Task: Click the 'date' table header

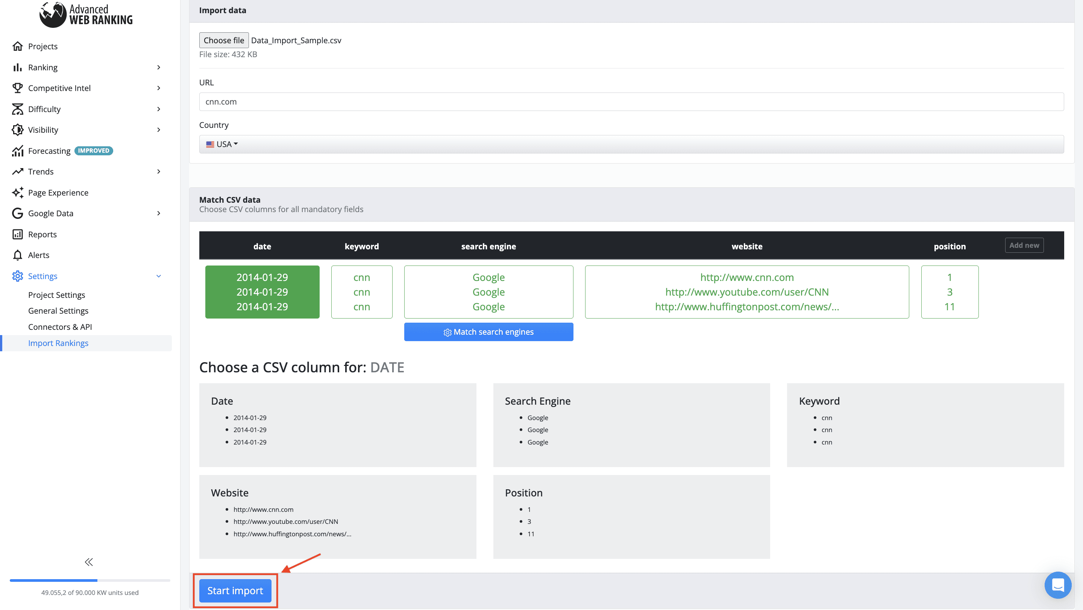Action: coord(262,246)
